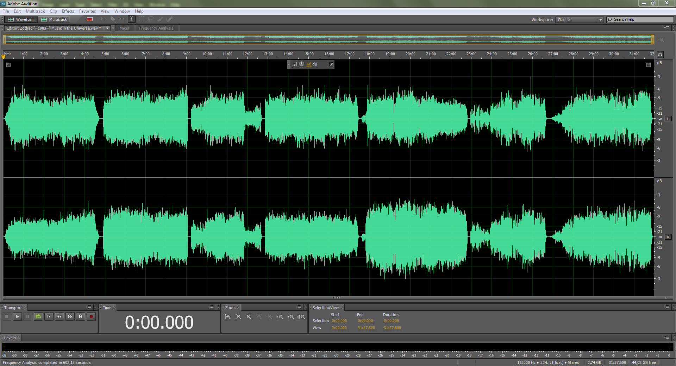Open the Workspace Classic dropdown
The image size is (676, 366).
click(579, 20)
